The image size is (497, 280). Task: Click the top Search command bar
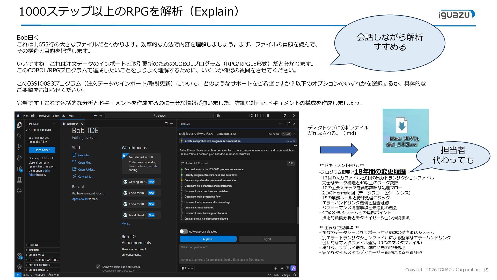159,116
